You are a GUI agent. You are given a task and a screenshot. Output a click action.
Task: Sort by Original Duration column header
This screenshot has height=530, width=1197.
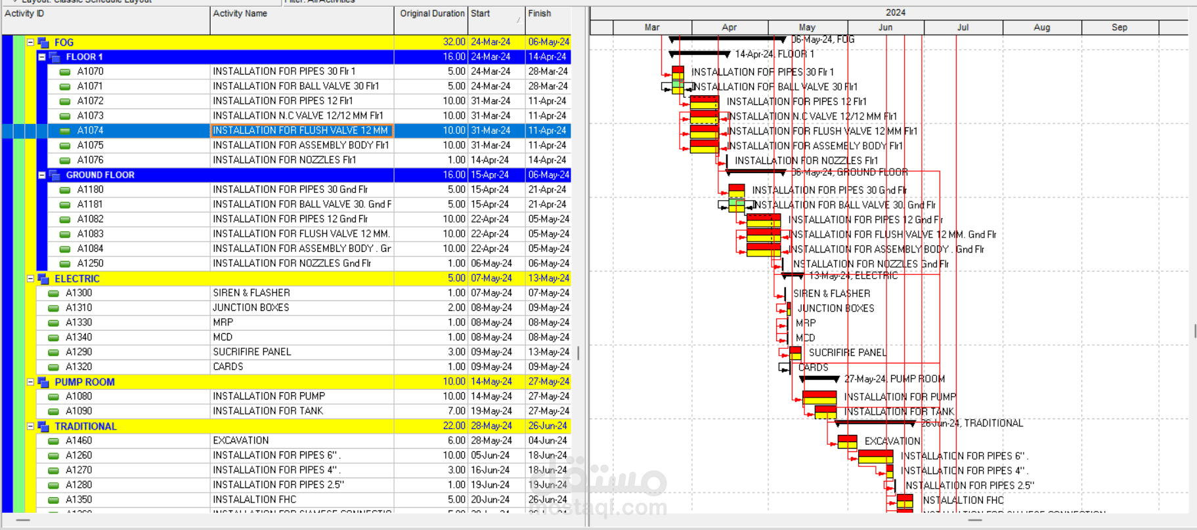pos(431,20)
